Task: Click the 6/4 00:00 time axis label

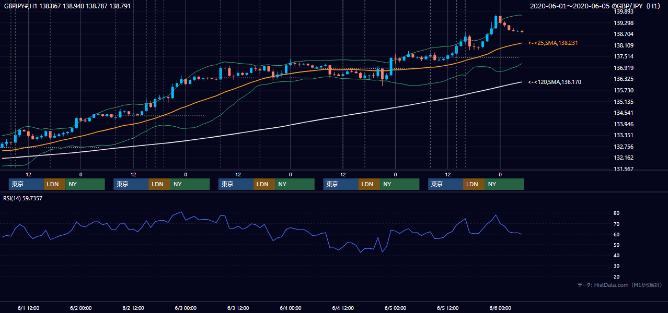Action: 290,308
